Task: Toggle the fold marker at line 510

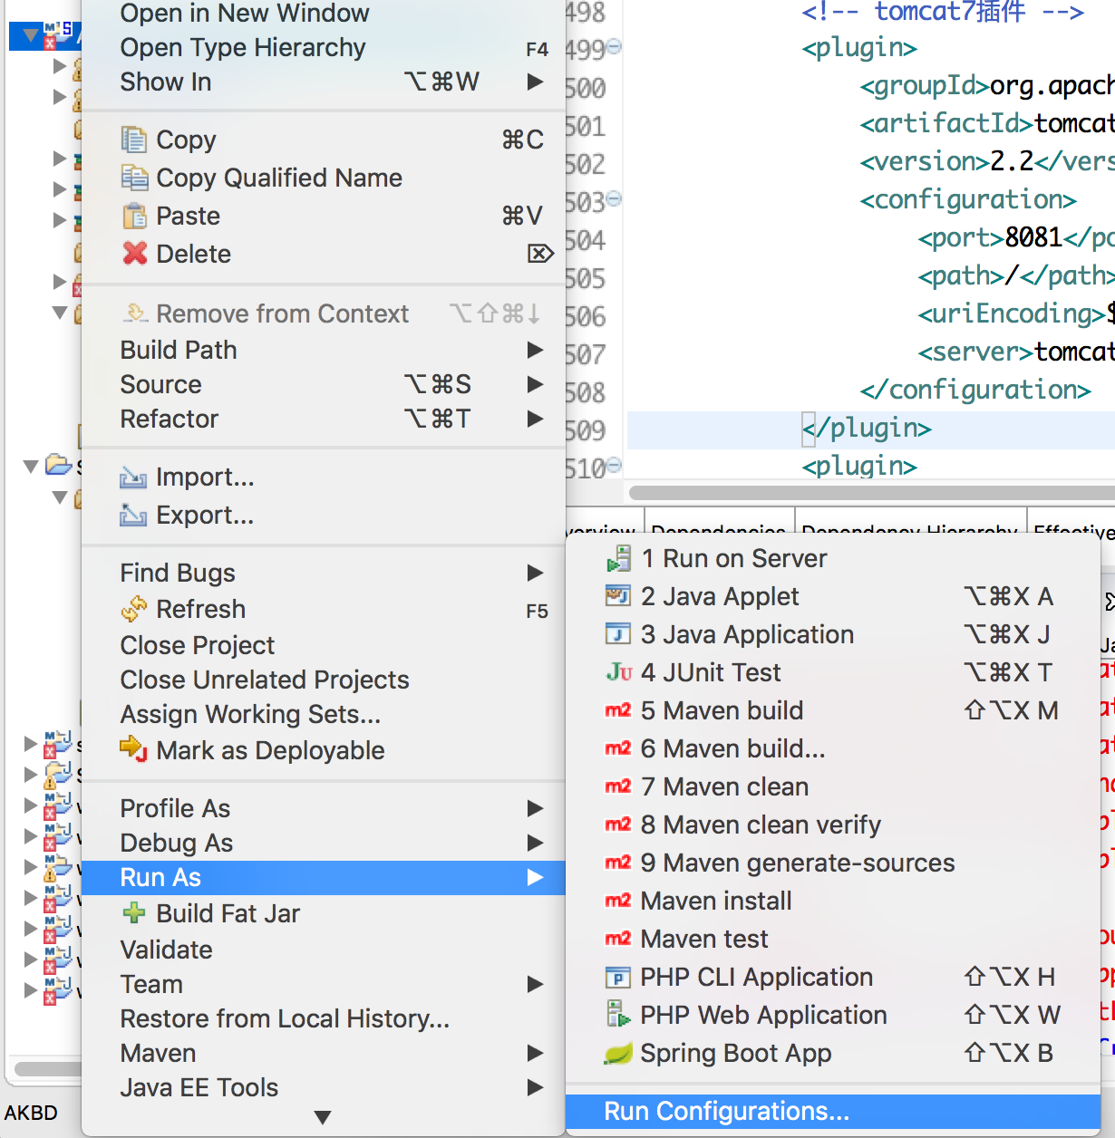Action: [x=614, y=465]
